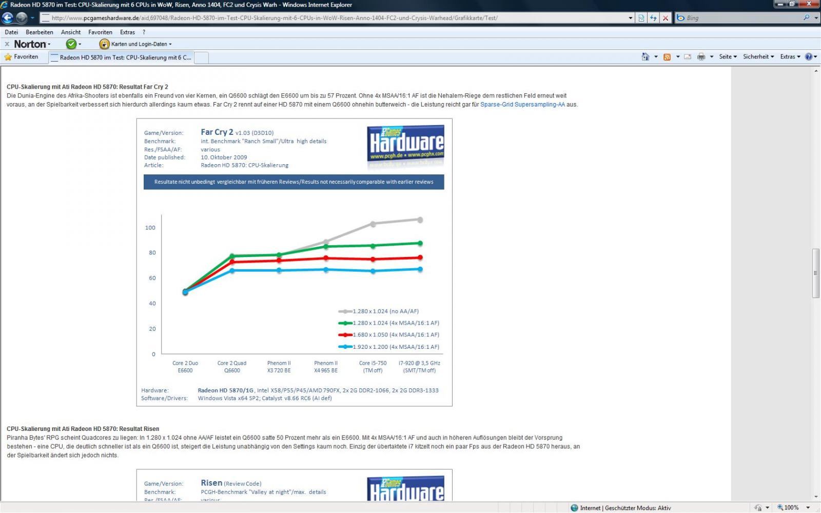The height and width of the screenshot is (513, 821).
Task: Click the magnifier search icon
Action: pos(806,17)
